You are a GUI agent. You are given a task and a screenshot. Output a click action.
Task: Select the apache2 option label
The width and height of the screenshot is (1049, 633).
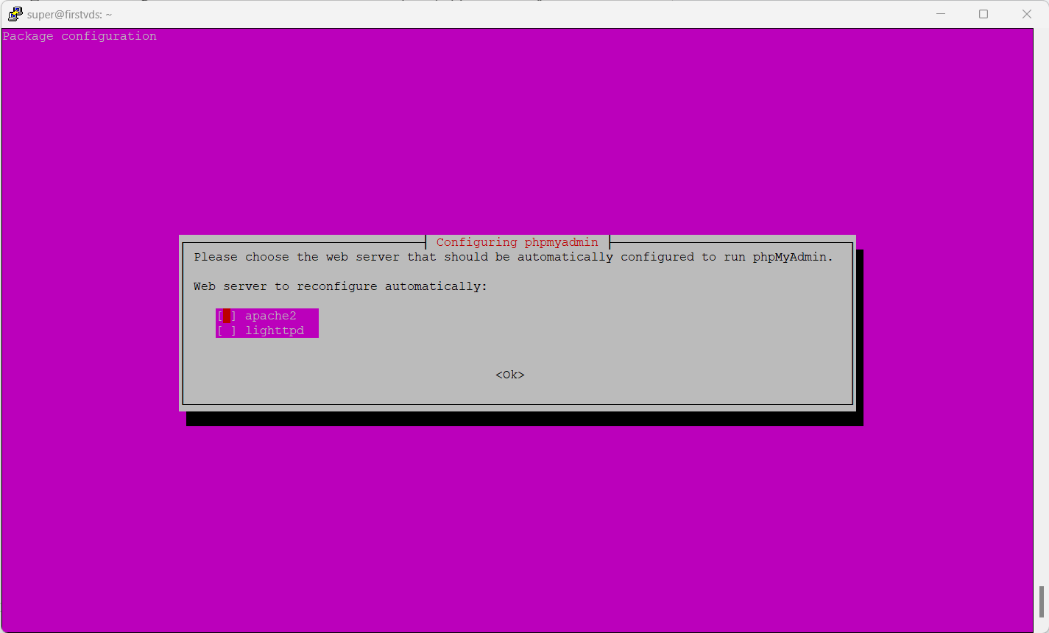tap(271, 316)
